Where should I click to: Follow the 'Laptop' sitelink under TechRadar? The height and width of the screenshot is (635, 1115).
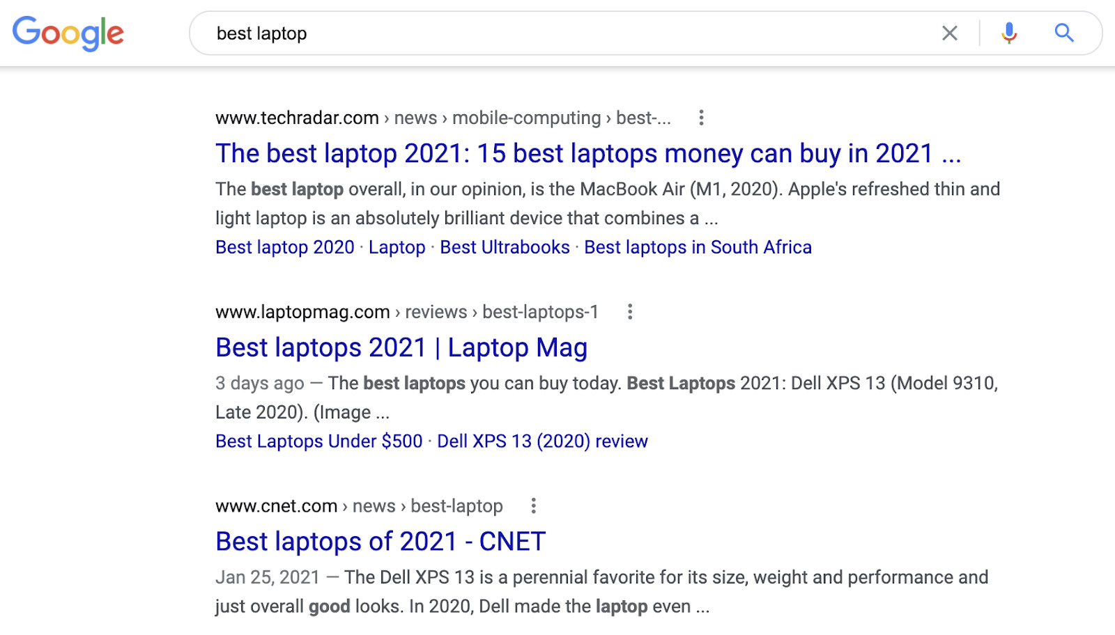[397, 248]
